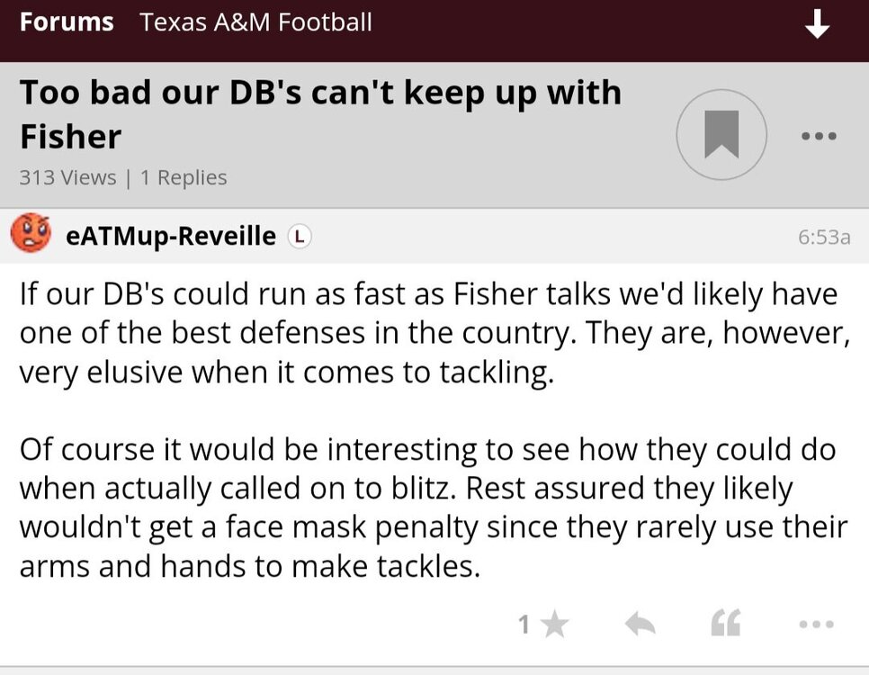Click the thread title about DB's and Fisher

320,114
